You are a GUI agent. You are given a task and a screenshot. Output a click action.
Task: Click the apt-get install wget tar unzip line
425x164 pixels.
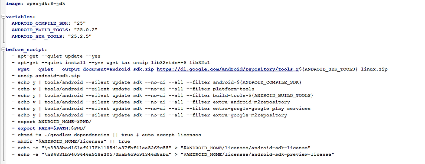(x=111, y=63)
